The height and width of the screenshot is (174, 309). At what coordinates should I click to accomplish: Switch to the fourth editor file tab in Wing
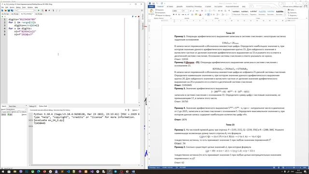(39, 14)
